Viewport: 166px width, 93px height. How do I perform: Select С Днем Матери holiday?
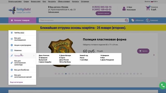click(x=65, y=56)
